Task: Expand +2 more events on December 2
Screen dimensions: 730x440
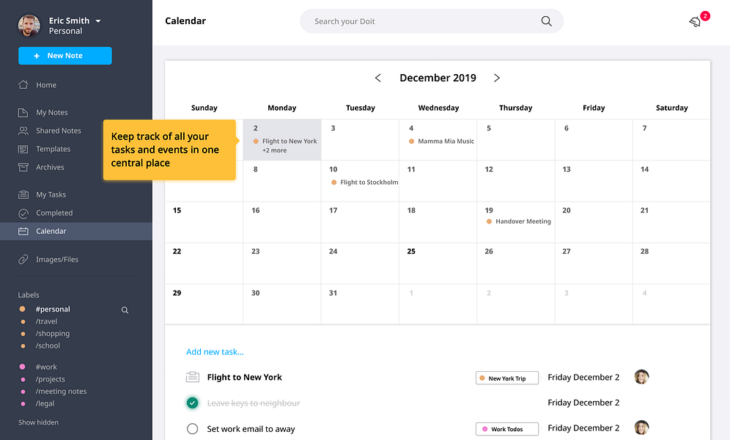Action: tap(274, 150)
